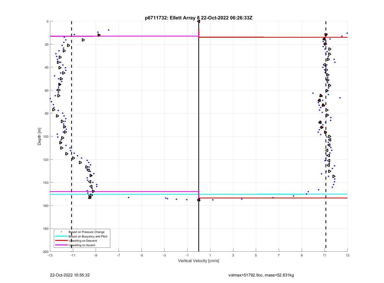This screenshot has height=283, width=384.
Task: Click x-axis tick label '7'
Action: (279, 255)
